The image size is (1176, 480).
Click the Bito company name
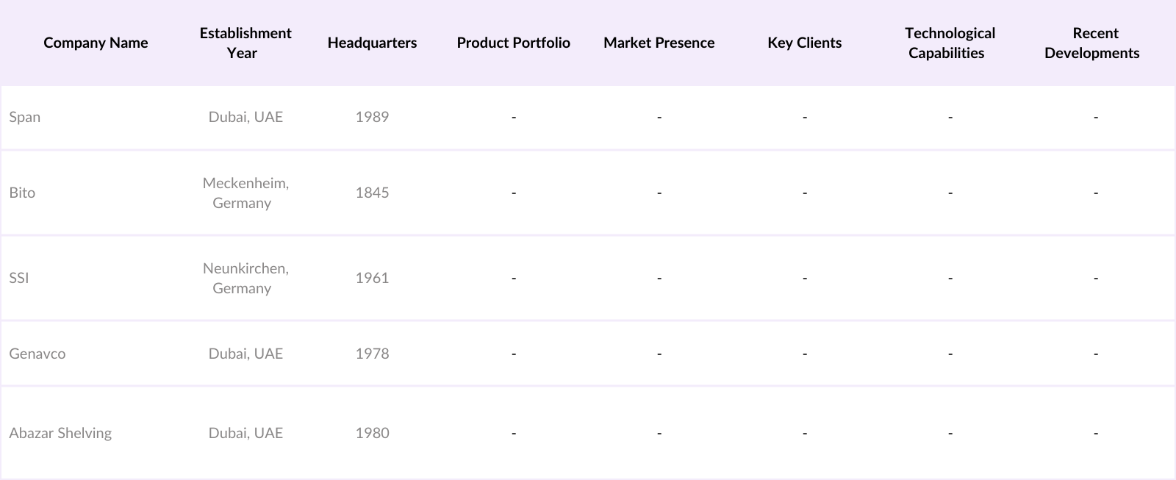[22, 193]
